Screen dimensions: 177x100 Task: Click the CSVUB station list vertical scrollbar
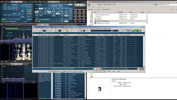tap(144, 51)
